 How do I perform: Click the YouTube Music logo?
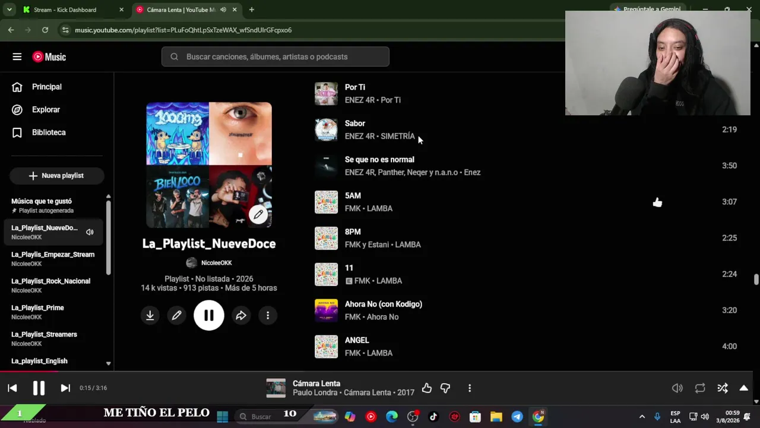pos(49,57)
